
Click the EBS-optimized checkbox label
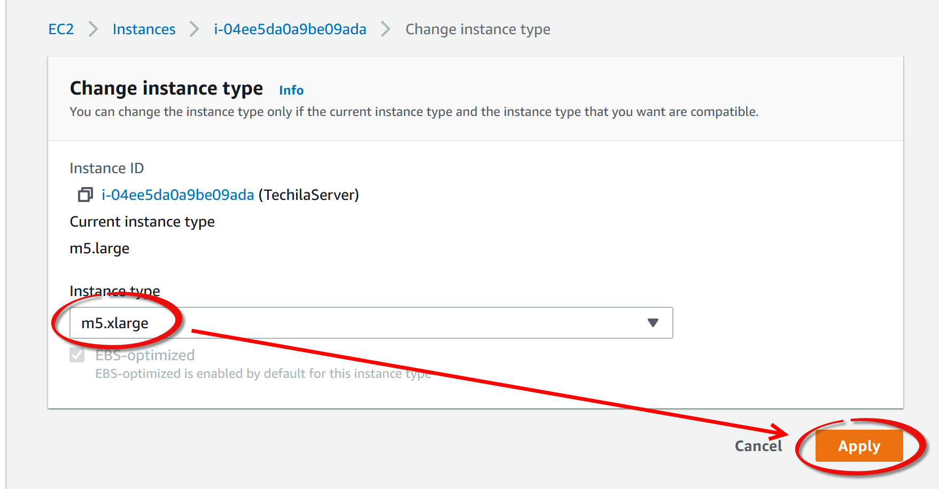pos(145,355)
